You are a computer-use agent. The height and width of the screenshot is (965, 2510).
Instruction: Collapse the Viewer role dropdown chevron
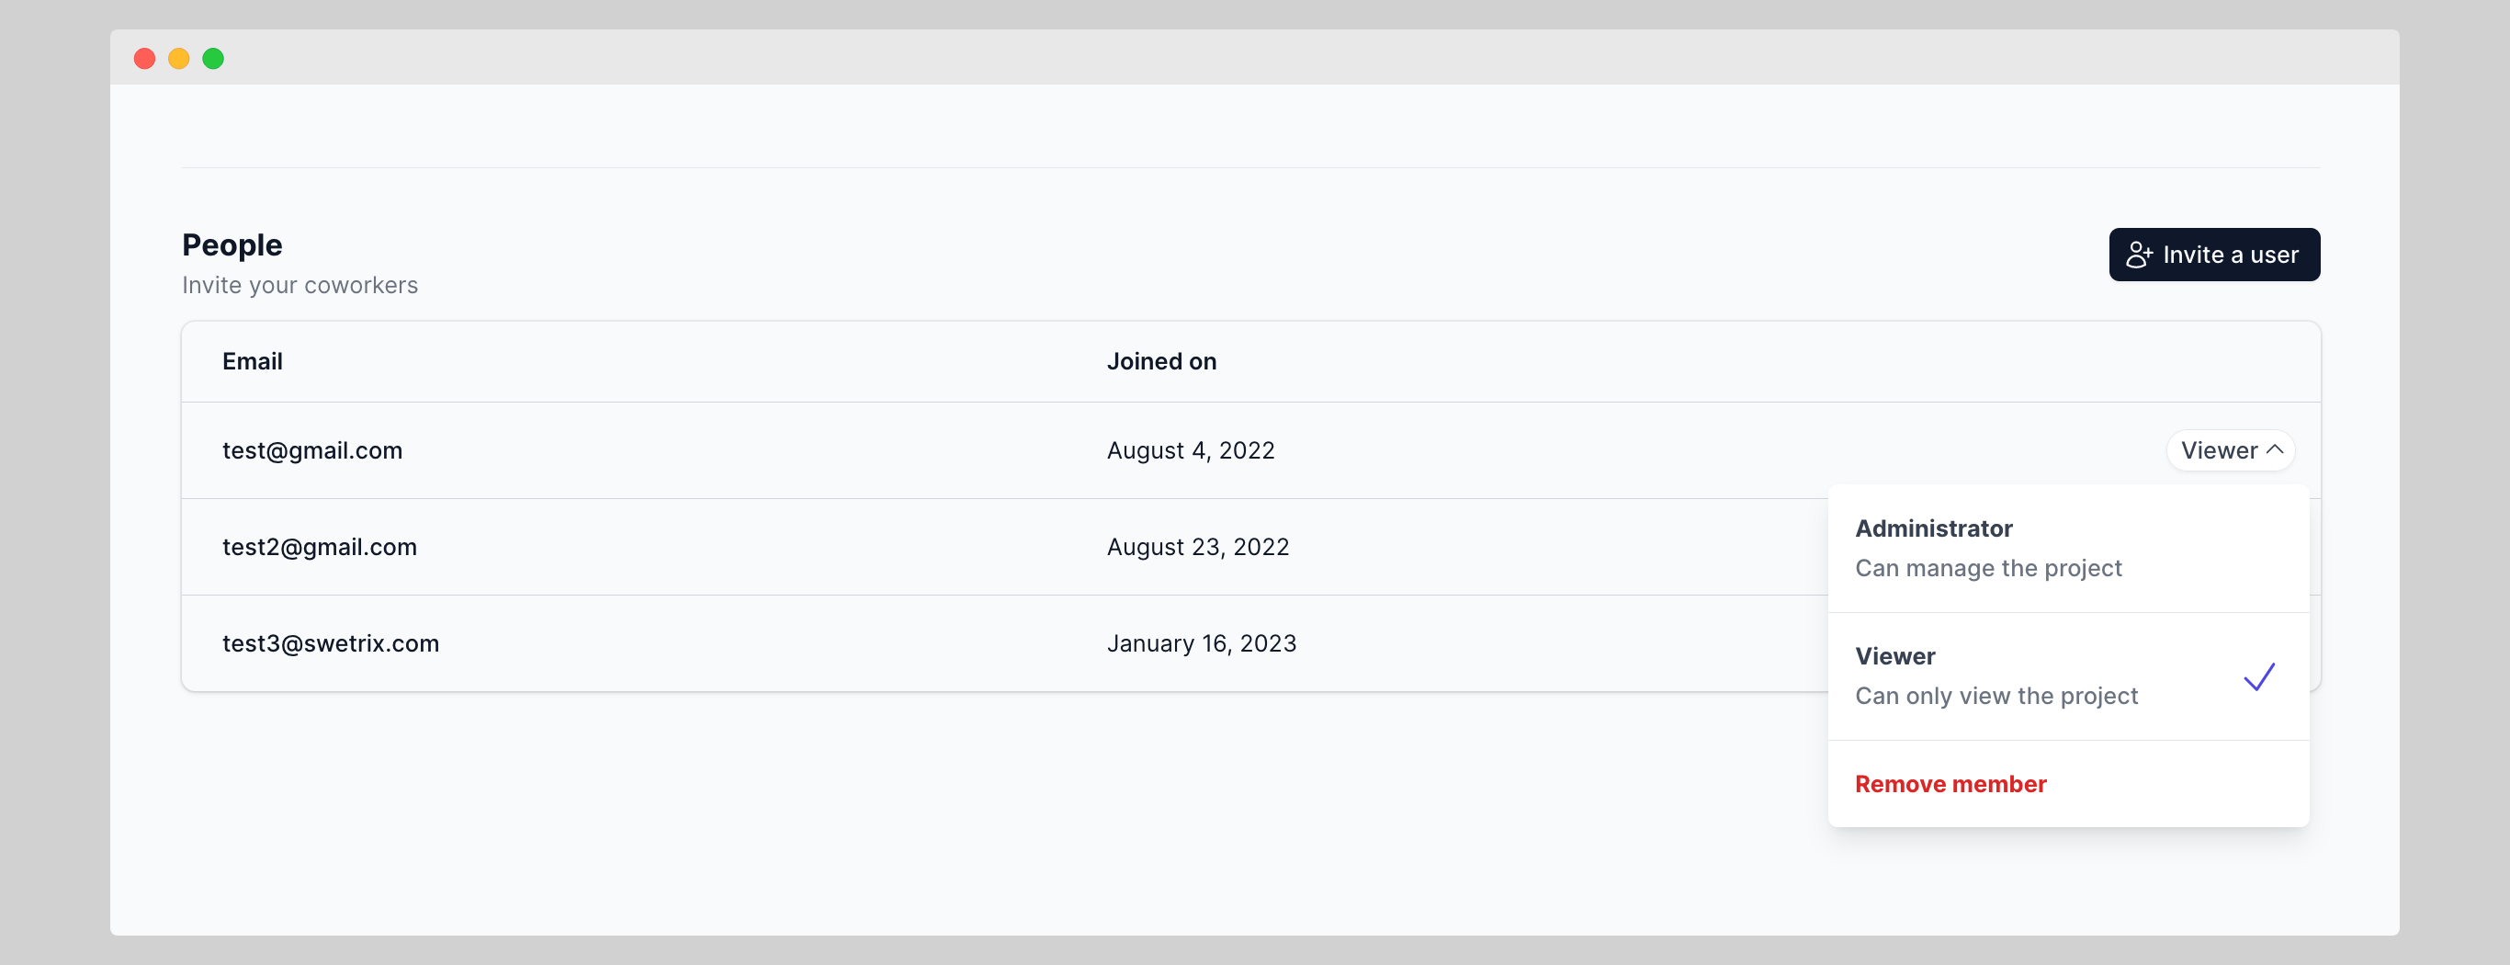tap(2275, 449)
